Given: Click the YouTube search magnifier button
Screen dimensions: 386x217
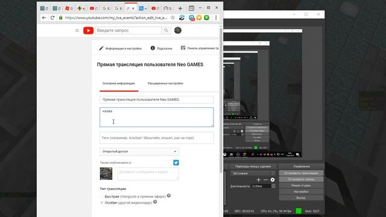Looking at the screenshot, I should [x=166, y=31].
